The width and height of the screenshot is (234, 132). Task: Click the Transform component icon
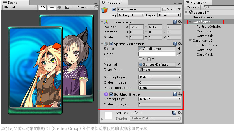(x=106, y=22)
